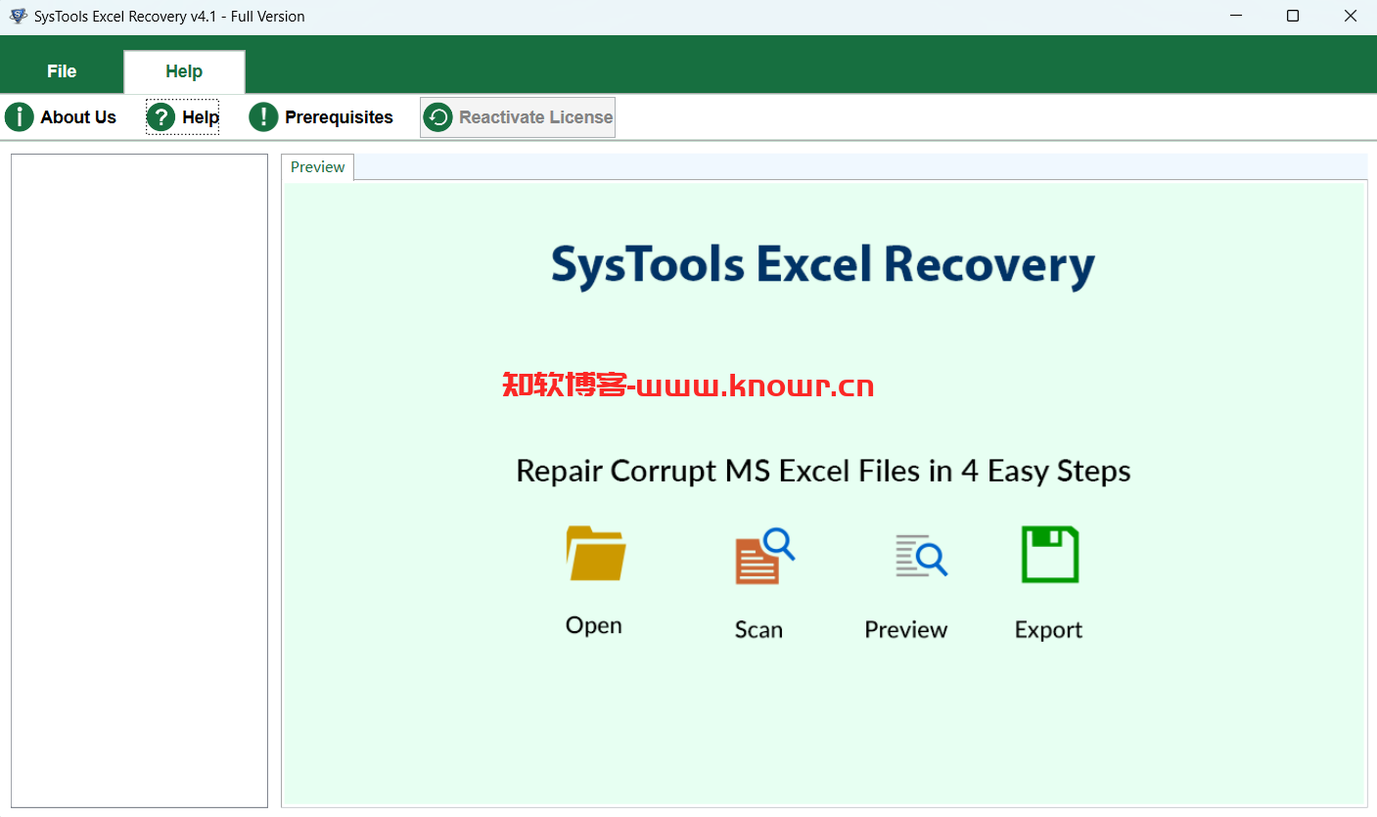Click the Reactivate License refresh icon
1377x817 pixels.
pyautogui.click(x=438, y=117)
